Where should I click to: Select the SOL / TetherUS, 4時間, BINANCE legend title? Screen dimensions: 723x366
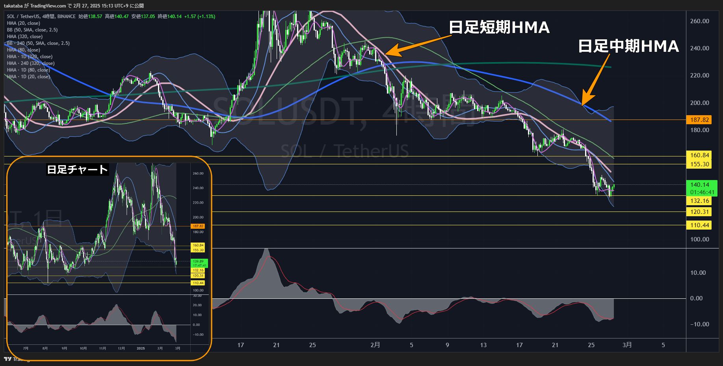[41, 17]
